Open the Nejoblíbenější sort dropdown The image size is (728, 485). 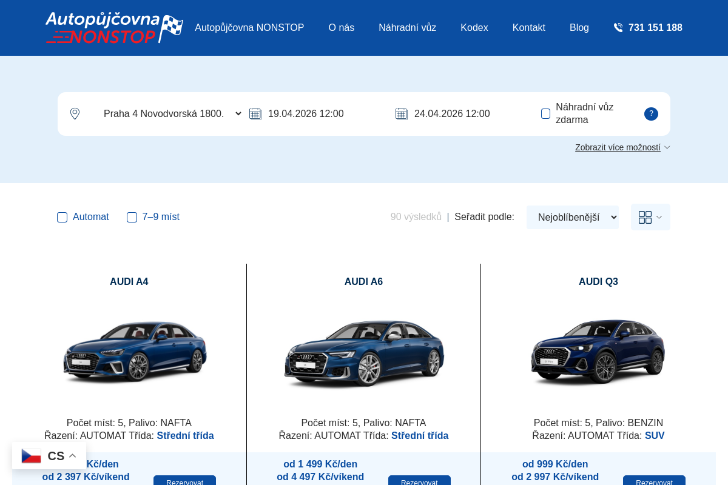(572, 217)
